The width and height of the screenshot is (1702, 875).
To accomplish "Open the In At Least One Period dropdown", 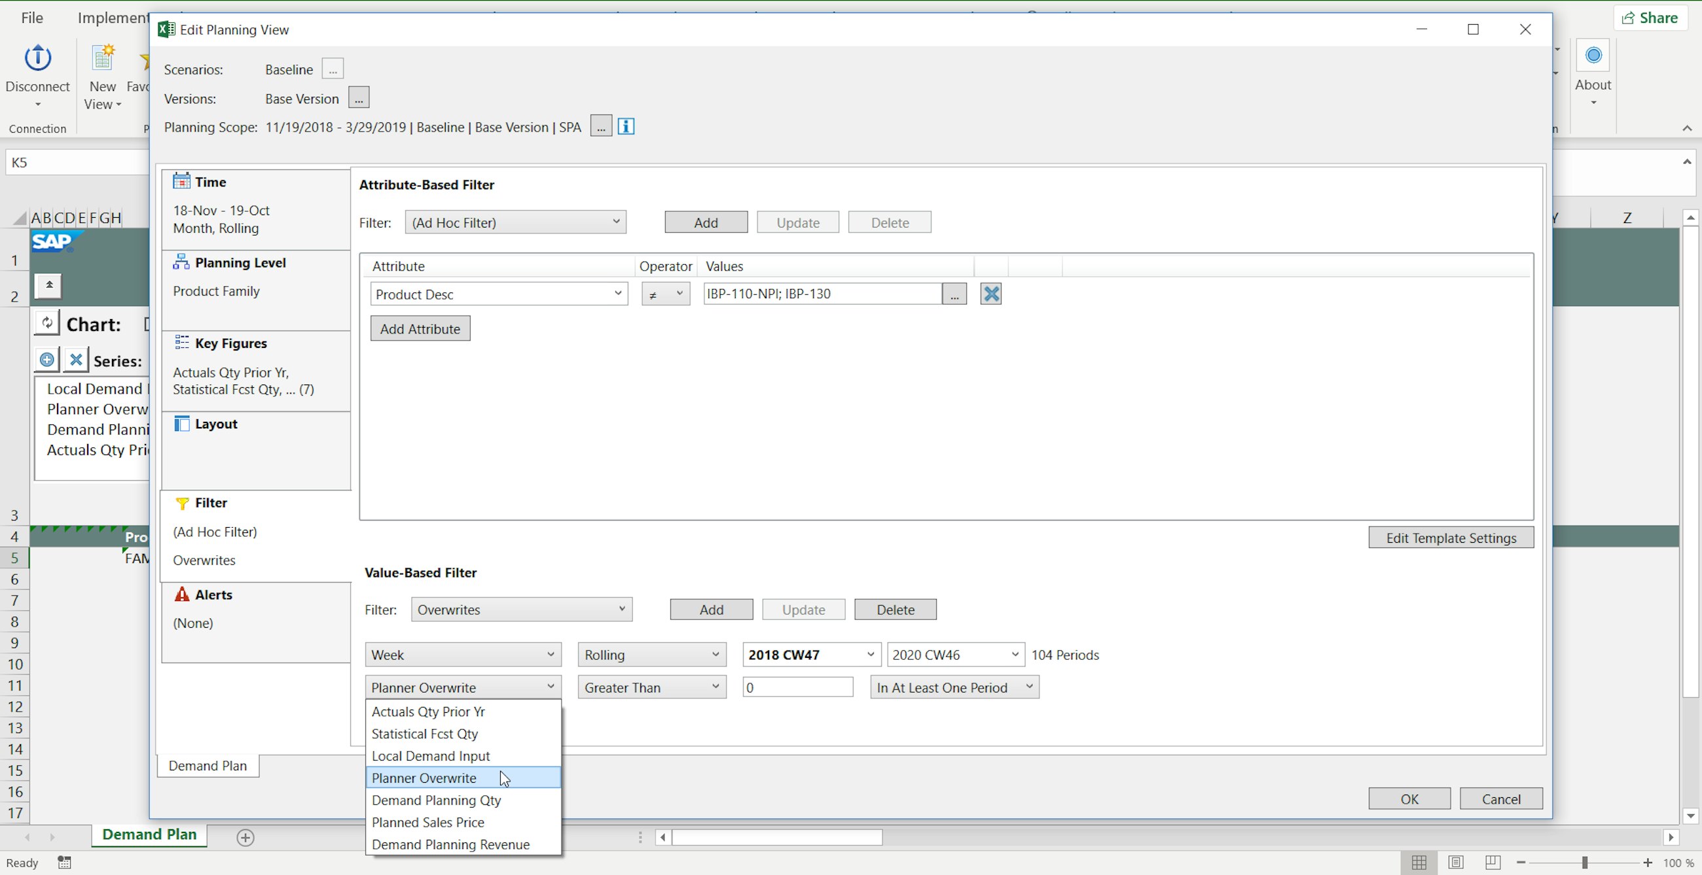I will 954,687.
